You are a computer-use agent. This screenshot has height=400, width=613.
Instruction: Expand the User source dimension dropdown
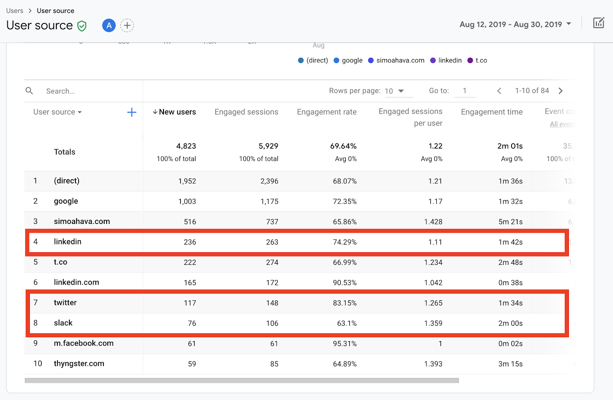(57, 112)
